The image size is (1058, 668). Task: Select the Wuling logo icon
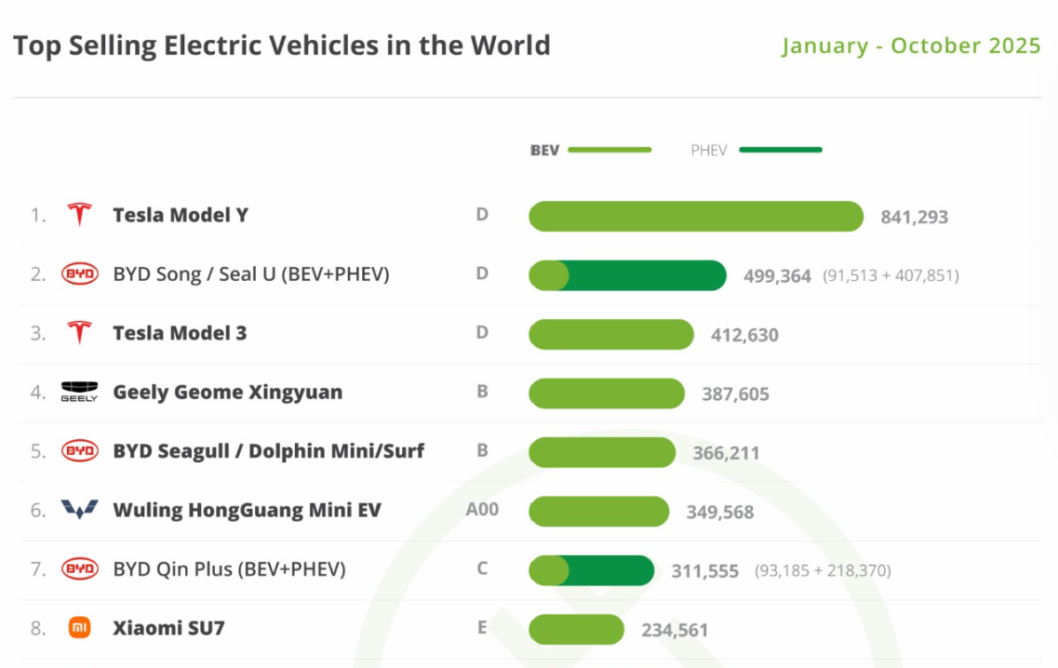tap(79, 510)
